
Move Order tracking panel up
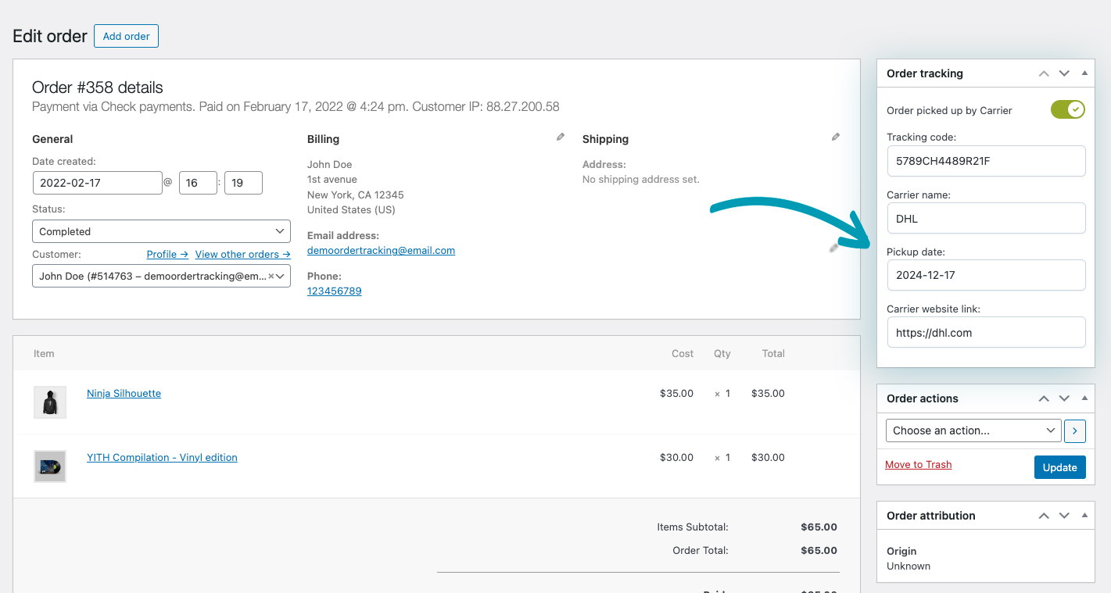[x=1044, y=73]
